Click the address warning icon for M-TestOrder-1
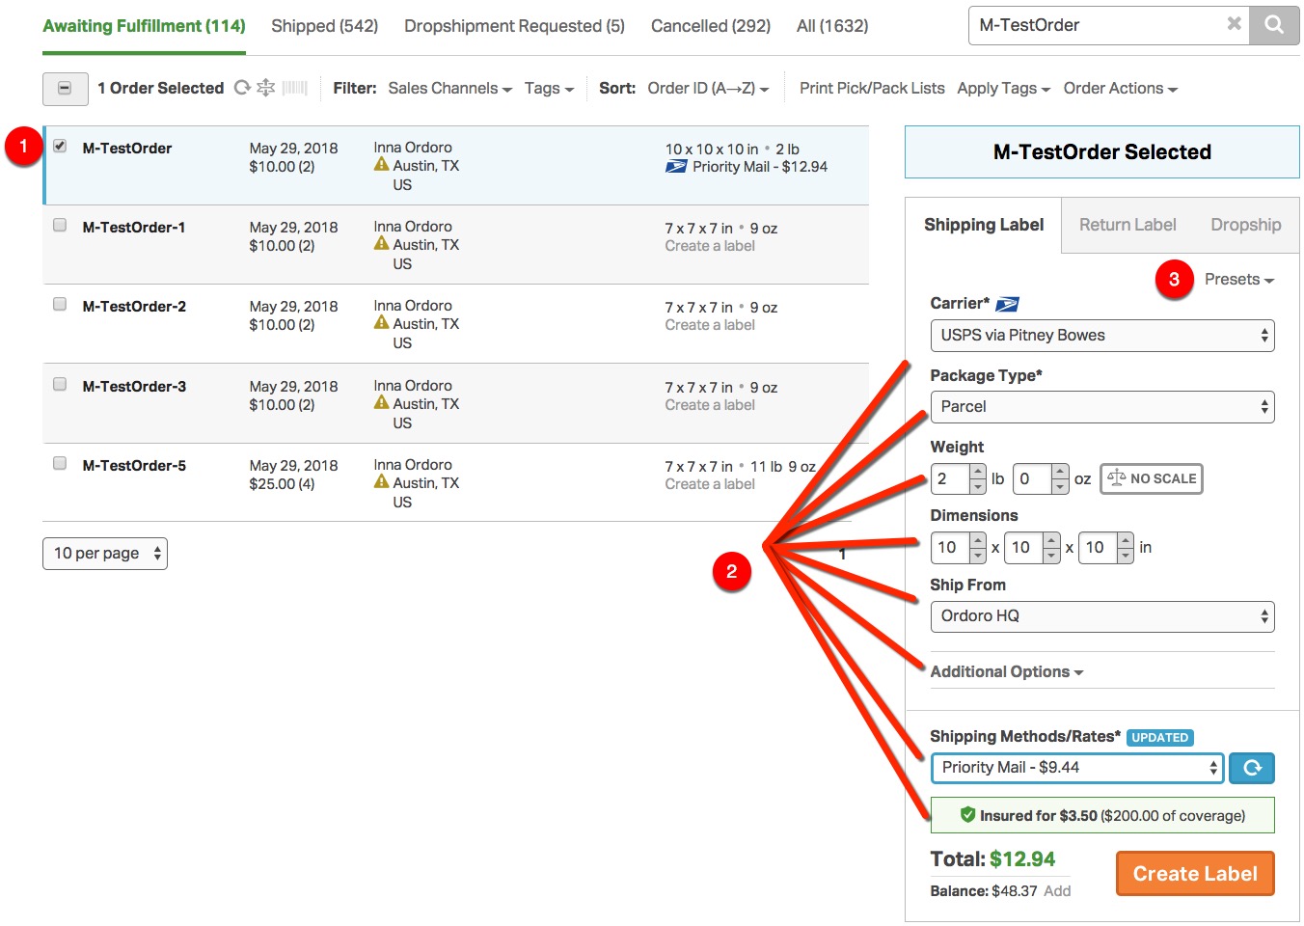The image size is (1304, 926). (x=382, y=244)
